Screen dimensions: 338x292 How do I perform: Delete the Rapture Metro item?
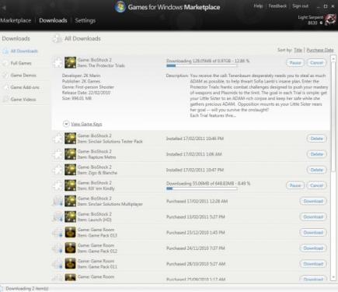click(316, 154)
